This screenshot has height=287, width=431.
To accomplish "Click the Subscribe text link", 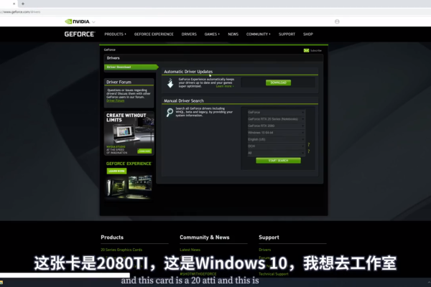I will [x=316, y=50].
